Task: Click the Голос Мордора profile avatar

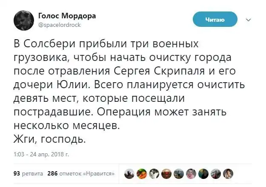Action: [x=23, y=19]
